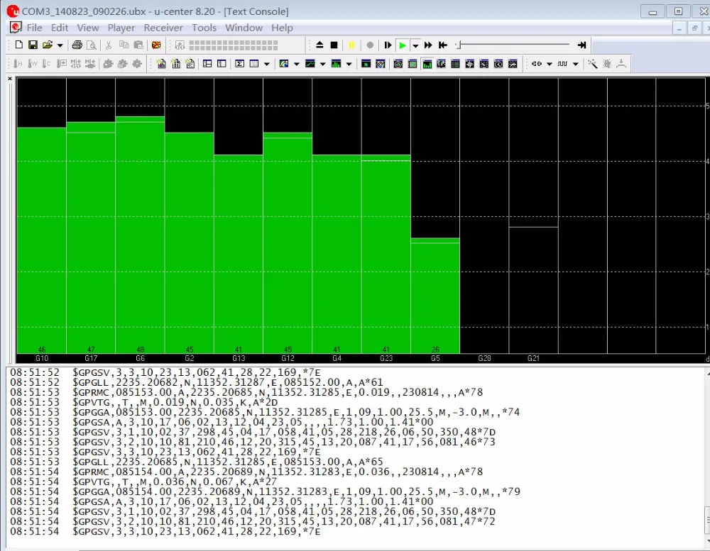Click the text console vertical scrollbar
710x551 pixels.
(x=706, y=457)
